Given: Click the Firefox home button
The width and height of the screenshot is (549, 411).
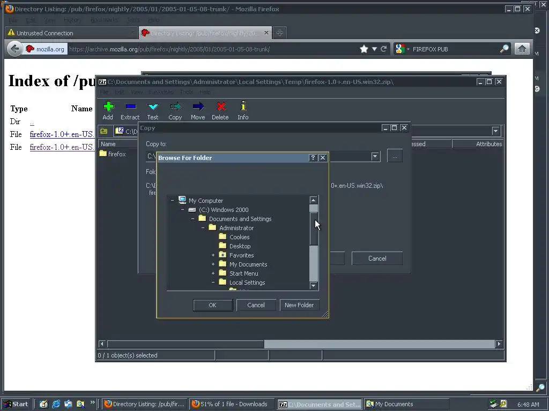Looking at the screenshot, I should 522,49.
